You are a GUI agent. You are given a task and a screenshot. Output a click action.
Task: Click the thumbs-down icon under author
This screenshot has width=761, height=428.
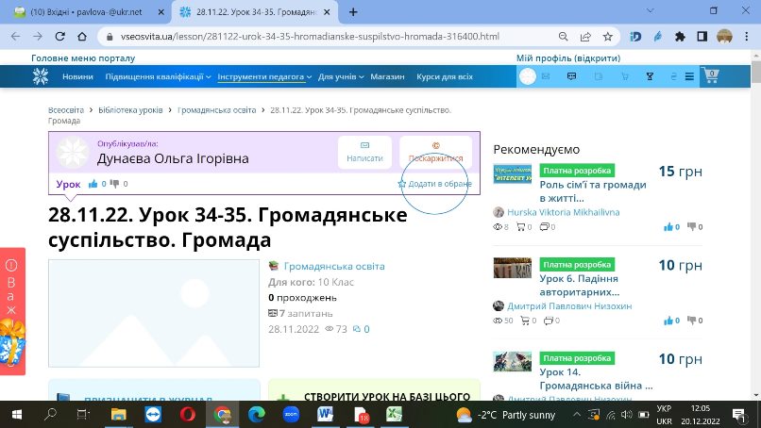(114, 184)
